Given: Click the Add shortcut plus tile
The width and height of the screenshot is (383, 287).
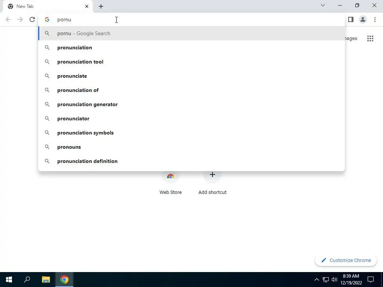Looking at the screenshot, I should [212, 183].
